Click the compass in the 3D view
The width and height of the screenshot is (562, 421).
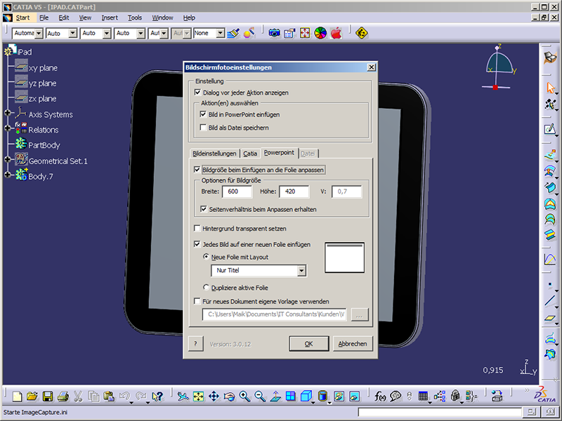(499, 67)
